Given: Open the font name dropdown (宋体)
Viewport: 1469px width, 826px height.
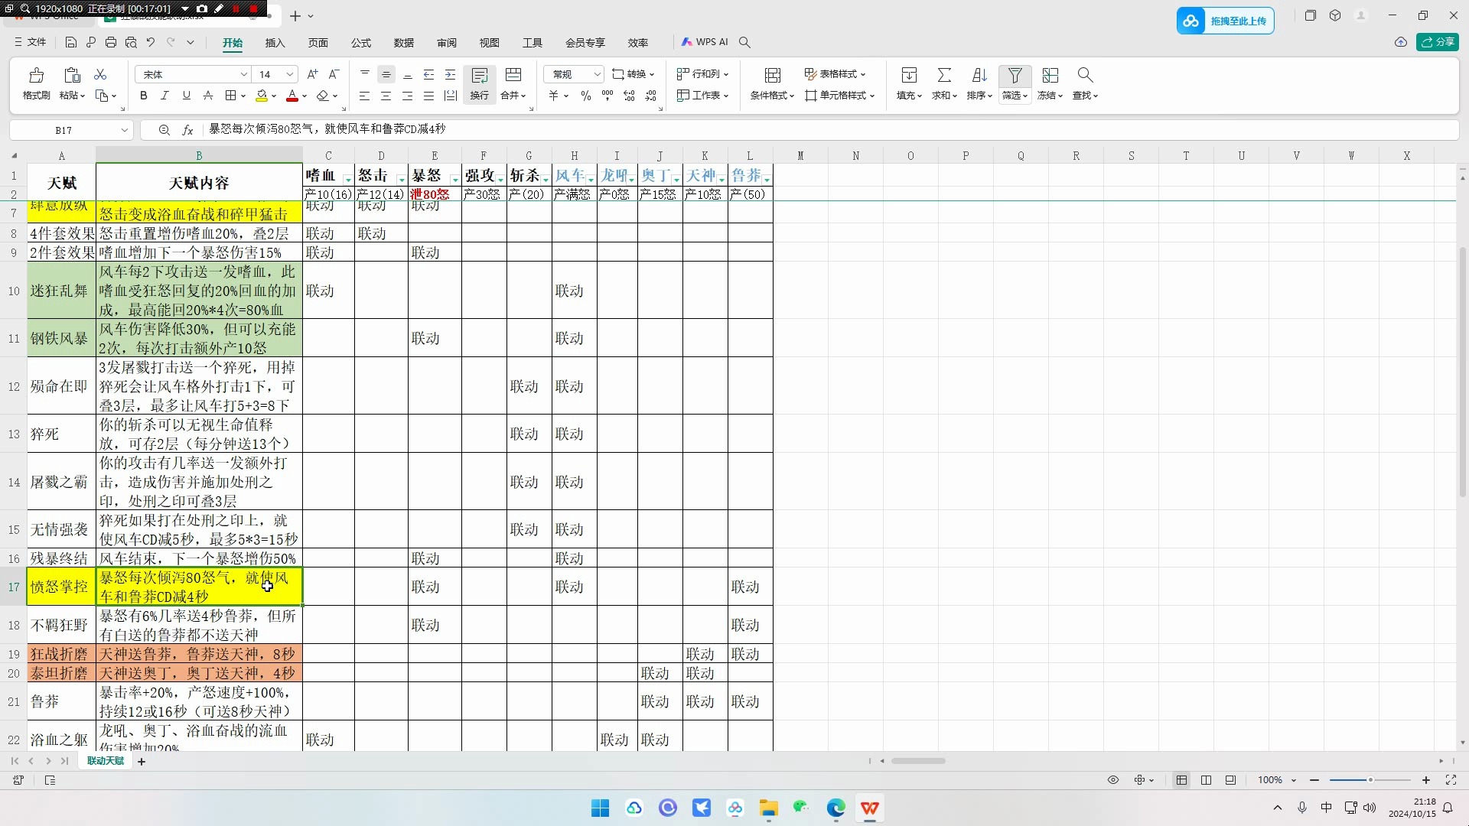Looking at the screenshot, I should point(244,74).
